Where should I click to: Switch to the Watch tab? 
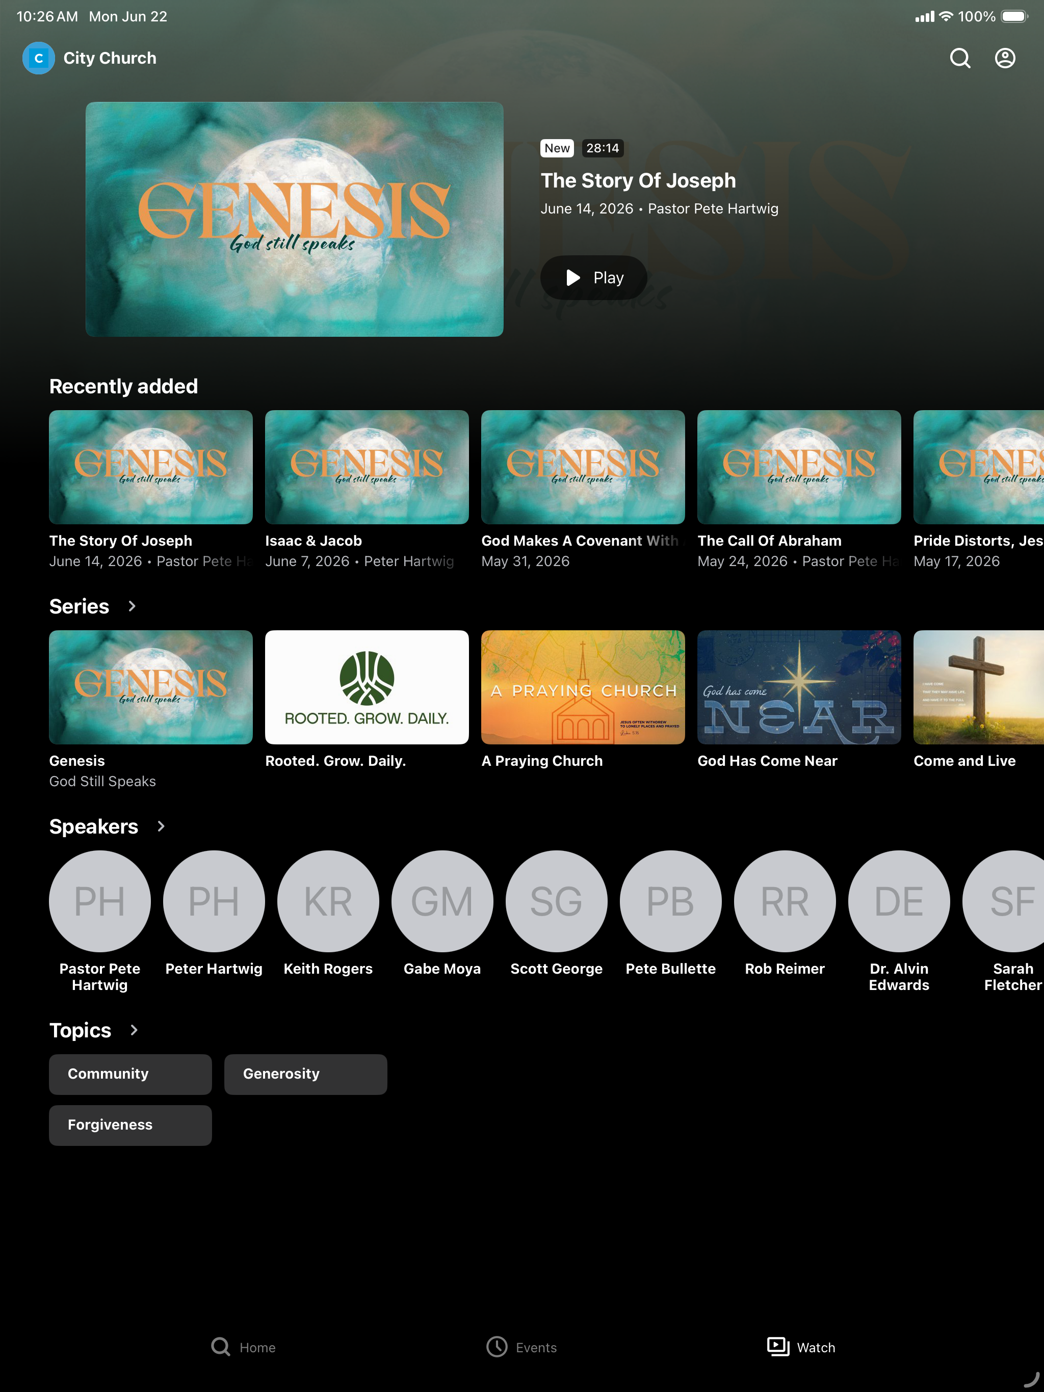point(801,1347)
